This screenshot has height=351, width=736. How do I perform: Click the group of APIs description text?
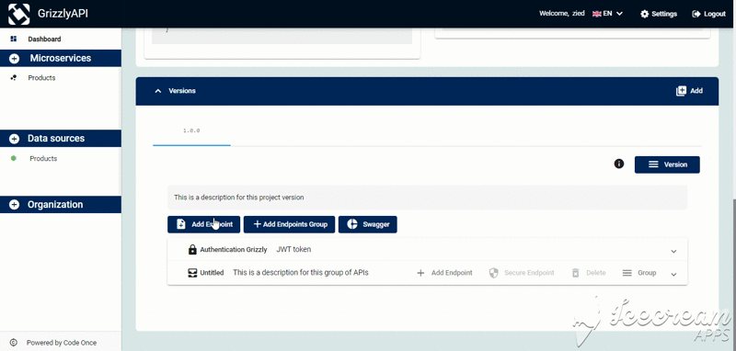[x=301, y=272]
